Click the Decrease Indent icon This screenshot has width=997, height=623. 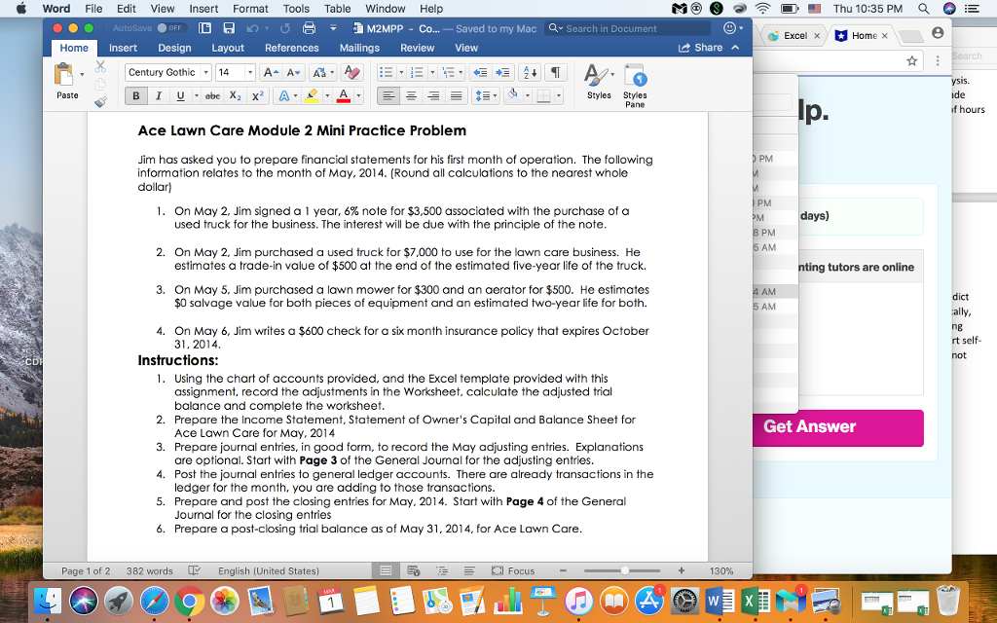click(481, 72)
